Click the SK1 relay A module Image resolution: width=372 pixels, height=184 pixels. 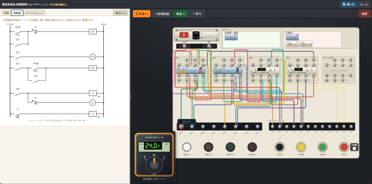[191, 70]
